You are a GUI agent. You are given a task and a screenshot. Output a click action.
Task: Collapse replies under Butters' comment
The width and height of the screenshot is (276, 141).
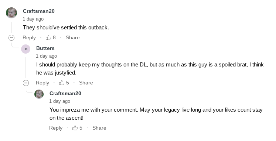26,83
